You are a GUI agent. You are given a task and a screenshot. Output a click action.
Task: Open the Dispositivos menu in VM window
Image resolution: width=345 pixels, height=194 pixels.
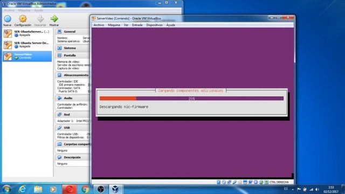(154, 25)
